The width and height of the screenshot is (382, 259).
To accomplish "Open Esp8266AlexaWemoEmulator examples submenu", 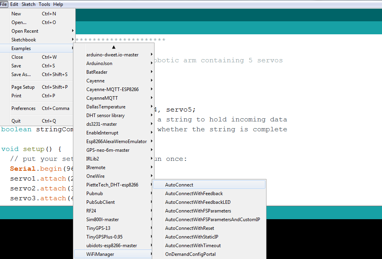I will coord(114,142).
